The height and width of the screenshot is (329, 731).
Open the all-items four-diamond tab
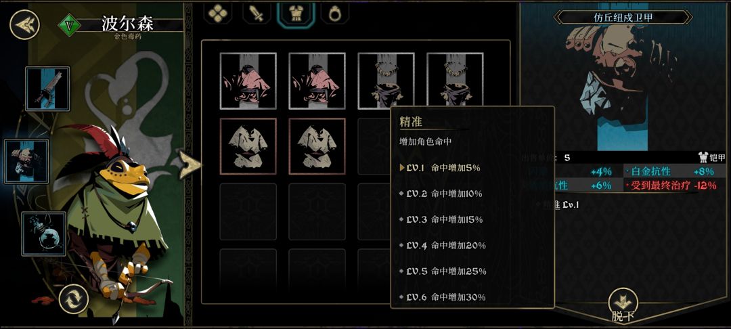pos(218,14)
